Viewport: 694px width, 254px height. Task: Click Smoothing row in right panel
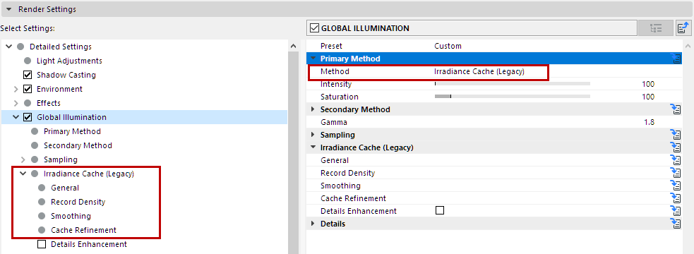click(x=494, y=186)
